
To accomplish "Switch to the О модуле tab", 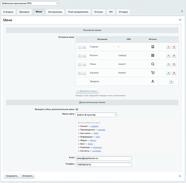I will tap(8, 12).
